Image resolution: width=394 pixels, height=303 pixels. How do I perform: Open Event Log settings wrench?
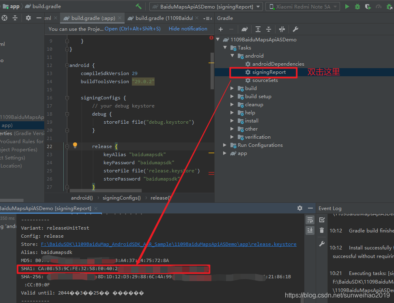pyautogui.click(x=322, y=243)
